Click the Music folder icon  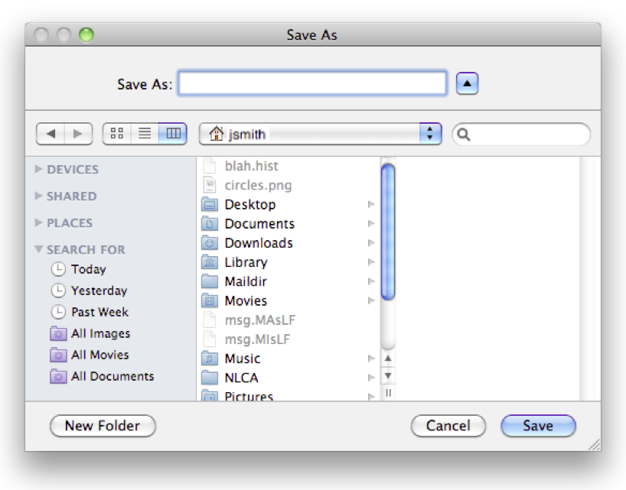tap(210, 359)
